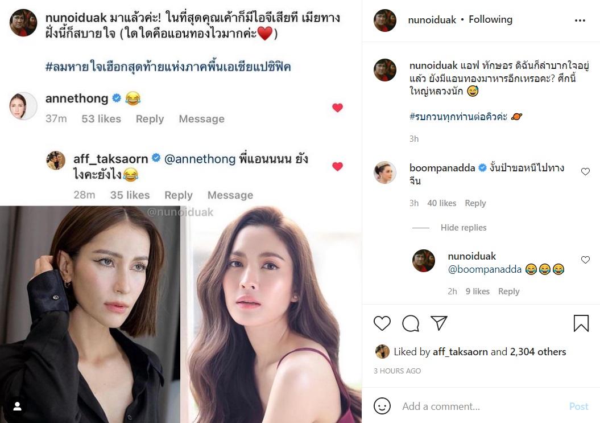Save post with bookmark icon

point(581,323)
